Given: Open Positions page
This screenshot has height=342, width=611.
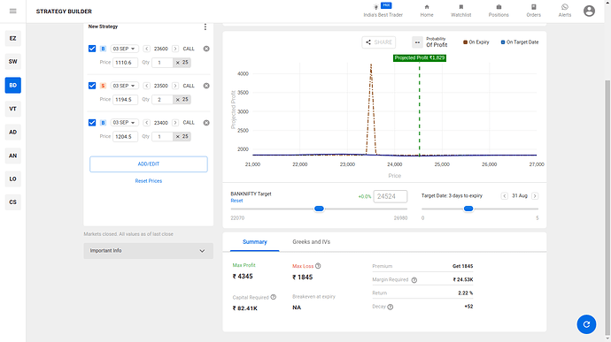Looking at the screenshot, I should (x=499, y=11).
